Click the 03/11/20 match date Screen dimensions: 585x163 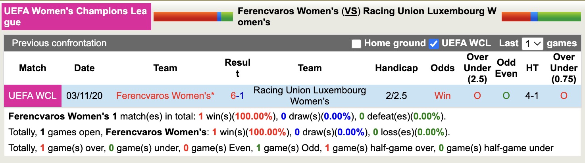pyautogui.click(x=85, y=96)
